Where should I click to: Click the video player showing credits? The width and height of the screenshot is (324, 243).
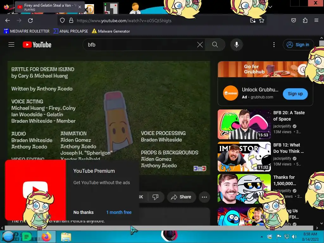pos(109,118)
